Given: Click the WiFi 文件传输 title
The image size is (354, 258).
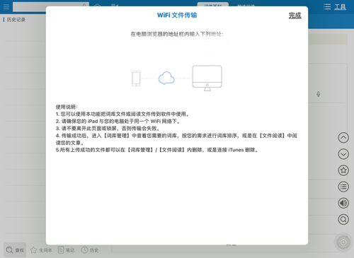Looking at the screenshot, I should tap(177, 16).
